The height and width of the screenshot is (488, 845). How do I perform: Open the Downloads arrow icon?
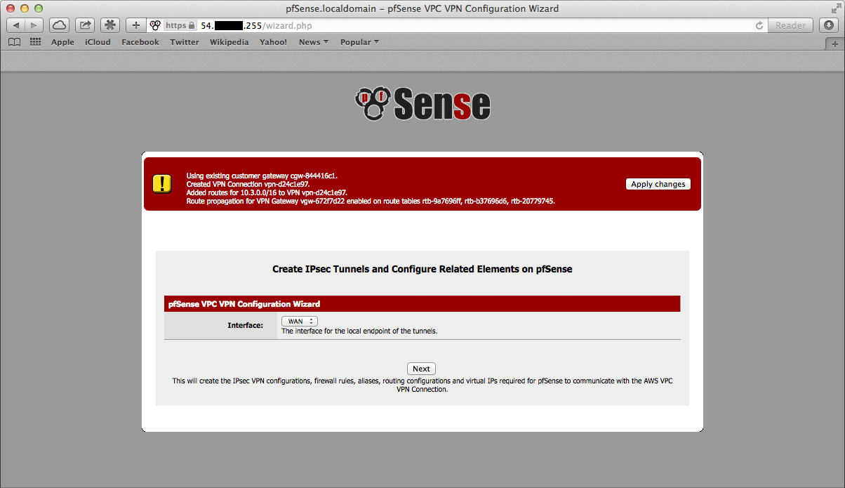tap(829, 25)
